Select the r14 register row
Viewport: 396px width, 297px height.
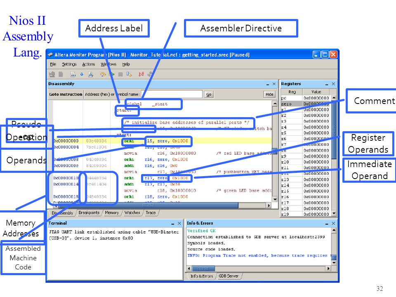click(305, 185)
